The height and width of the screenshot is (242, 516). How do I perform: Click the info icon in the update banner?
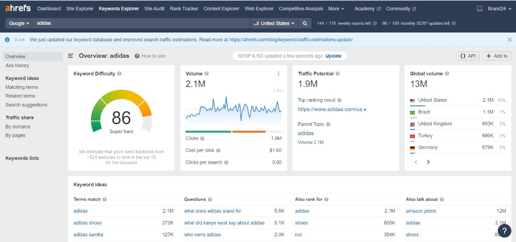point(7,39)
